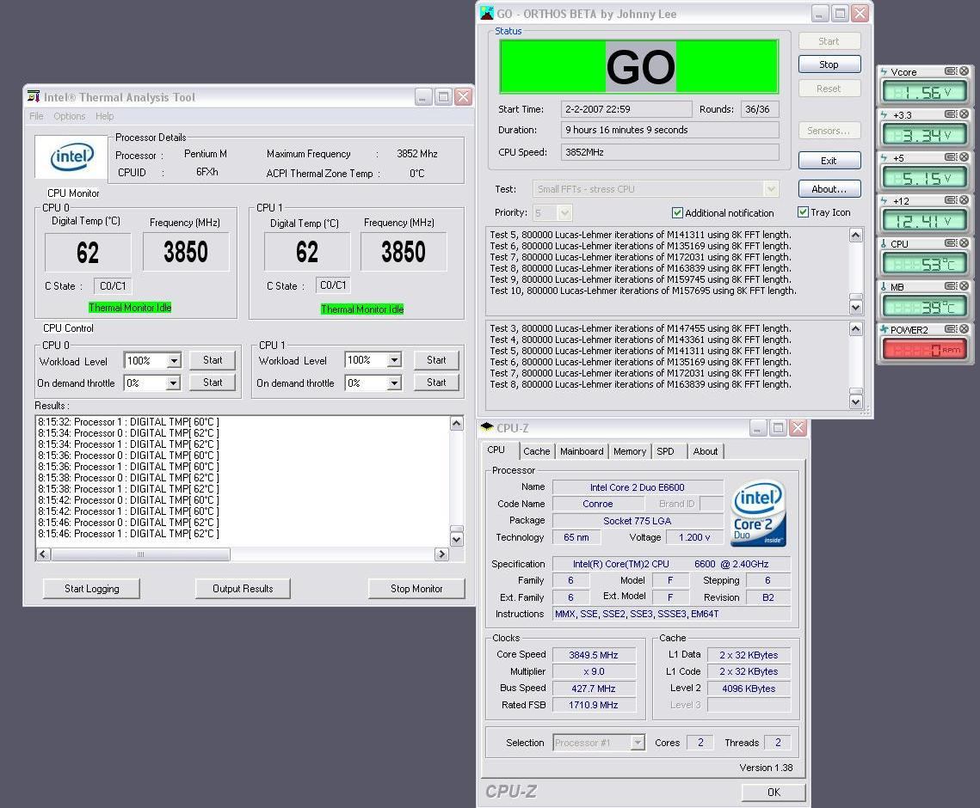Screen dimensions: 980x808
Task: Click the POWER2 fan widget configure icon
Action: click(951, 329)
